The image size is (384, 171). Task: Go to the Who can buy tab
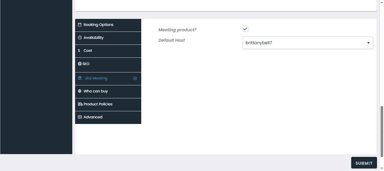pyautogui.click(x=96, y=91)
